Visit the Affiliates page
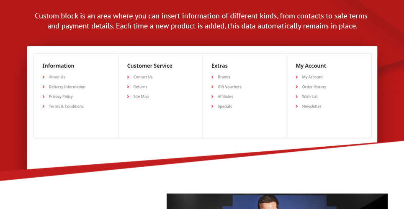Screen dimensions: 404x209 (x=225, y=97)
